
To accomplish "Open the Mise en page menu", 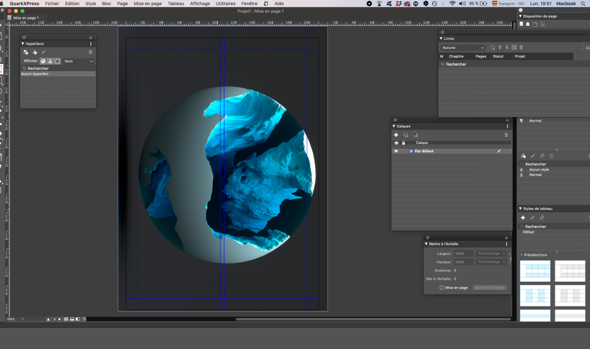I will tap(148, 3).
